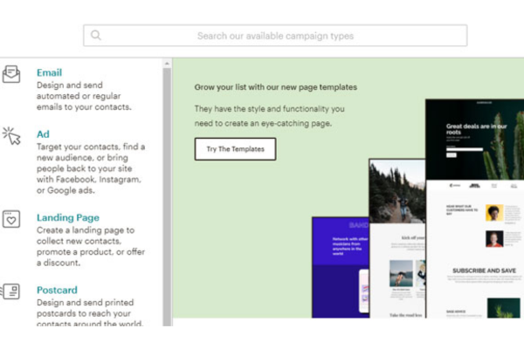524x349 pixels.
Task: Click the scrollbar up arrow in the campaign list
Action: point(167,63)
